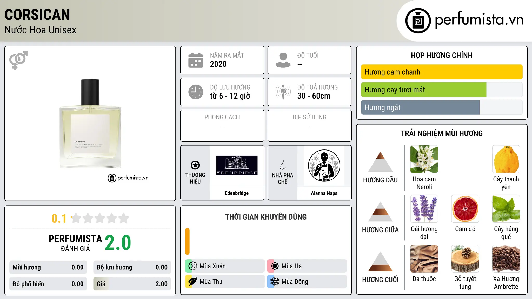
Task: Select the Mùa Hạ season row
Action: [307, 266]
